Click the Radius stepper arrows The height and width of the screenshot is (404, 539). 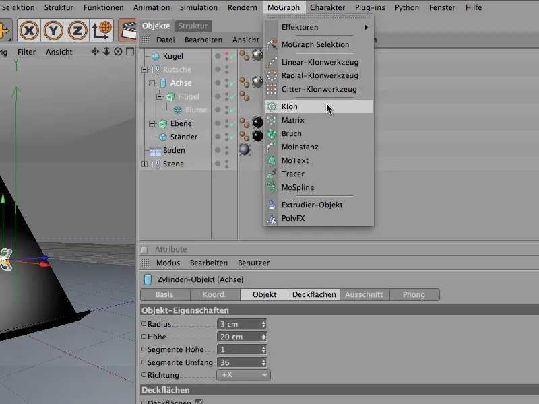[263, 324]
